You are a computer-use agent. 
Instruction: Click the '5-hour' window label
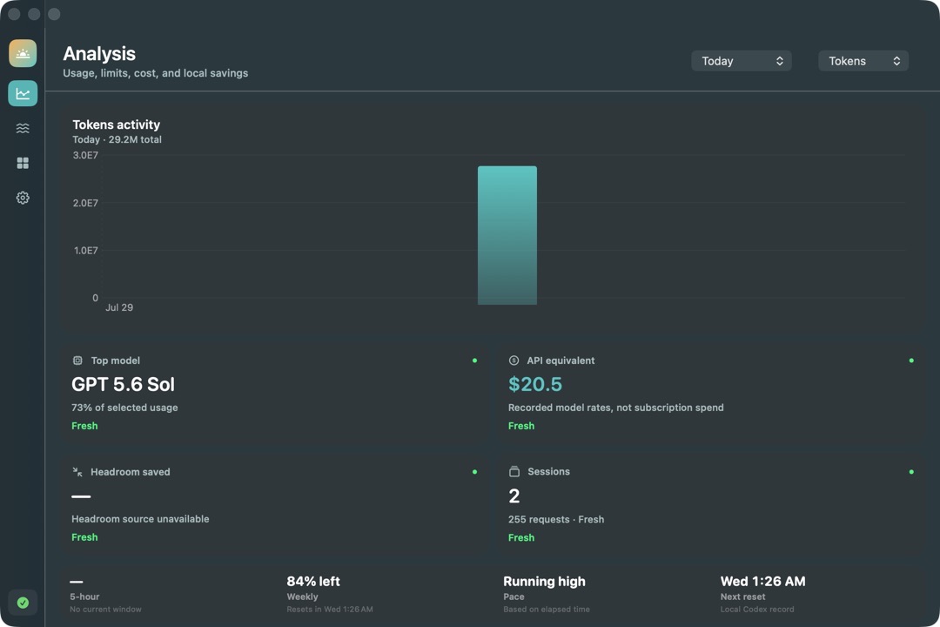(x=84, y=597)
